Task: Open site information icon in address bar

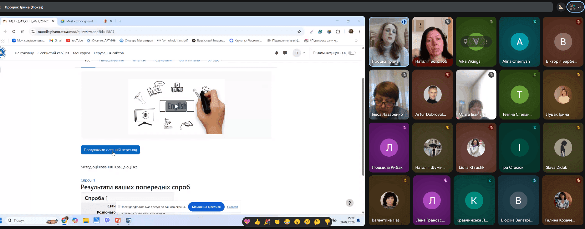Action: click(x=33, y=32)
